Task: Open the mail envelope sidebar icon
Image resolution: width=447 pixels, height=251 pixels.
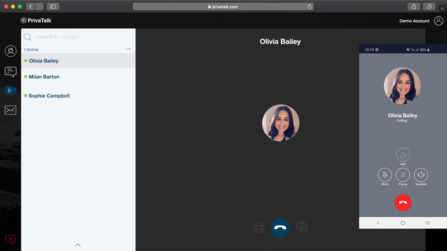Action: [11, 110]
